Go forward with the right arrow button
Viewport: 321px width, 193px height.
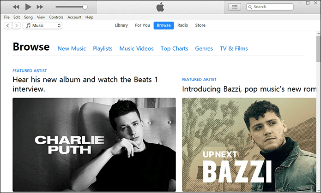[16, 25]
